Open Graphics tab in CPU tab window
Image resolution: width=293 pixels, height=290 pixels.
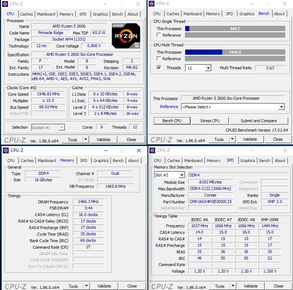click(100, 14)
